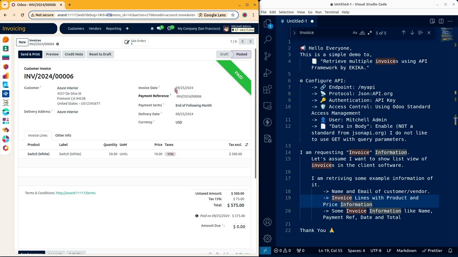The height and width of the screenshot is (257, 458).
Task: Open the activities clock icon
Action: [x=170, y=28]
